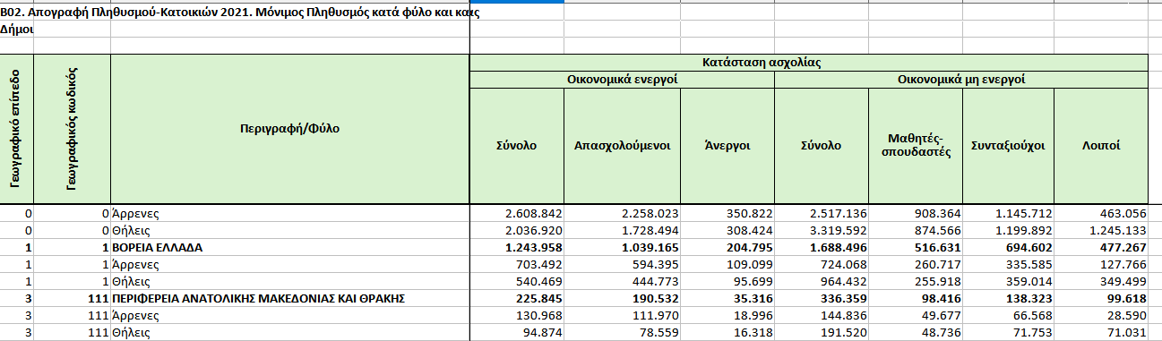
Task: Click the cell showing 444.773
Action: pyautogui.click(x=623, y=282)
